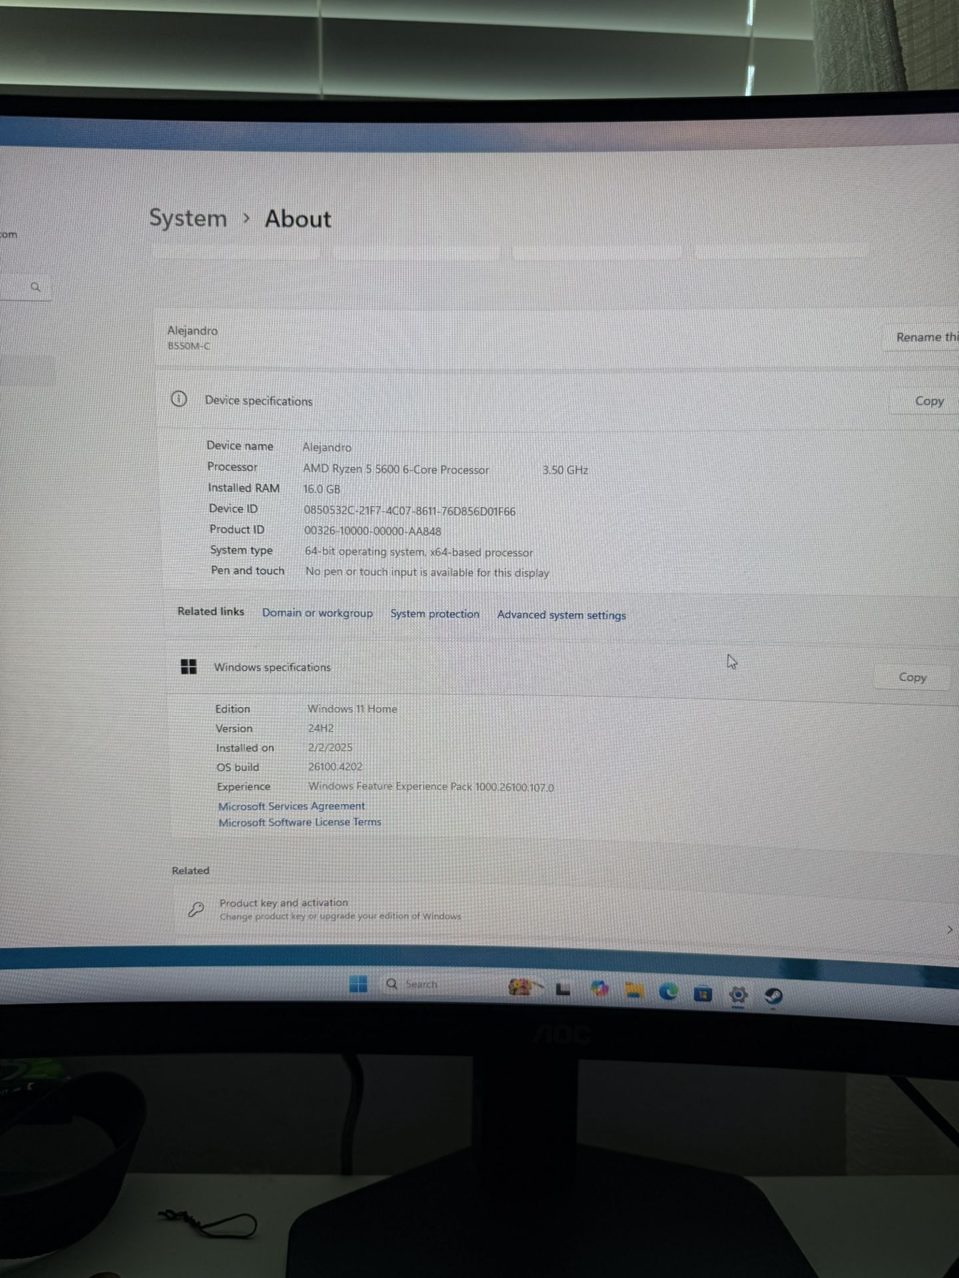Image resolution: width=959 pixels, height=1278 pixels.
Task: Click the taskbar Search box
Action: click(444, 984)
